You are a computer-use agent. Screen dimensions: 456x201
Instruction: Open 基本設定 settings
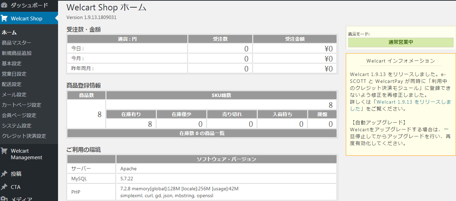(12, 64)
